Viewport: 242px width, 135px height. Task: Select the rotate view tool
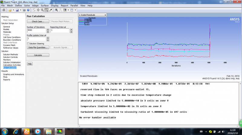pos(34,10)
